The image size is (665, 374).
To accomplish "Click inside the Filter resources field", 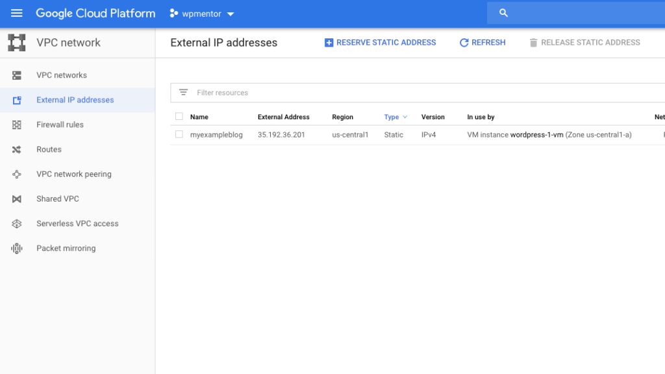I will click(260, 92).
